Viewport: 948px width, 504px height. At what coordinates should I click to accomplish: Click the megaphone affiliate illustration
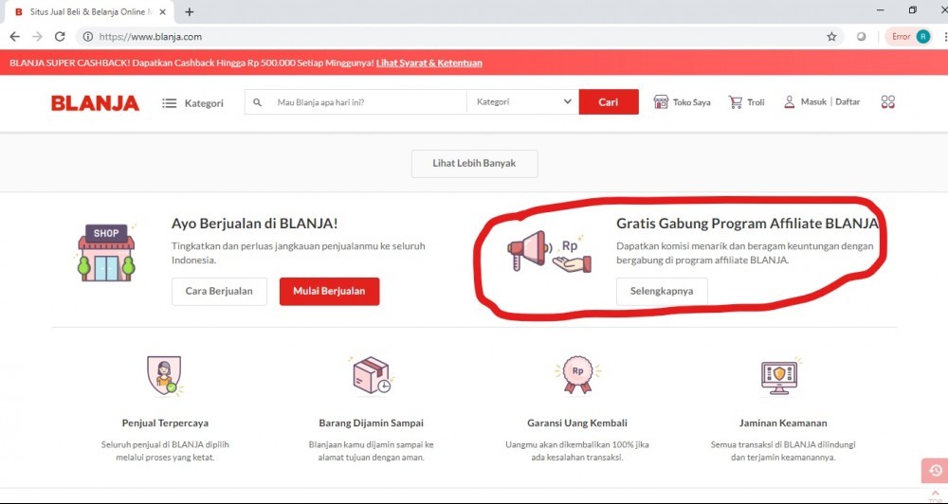[x=549, y=251]
